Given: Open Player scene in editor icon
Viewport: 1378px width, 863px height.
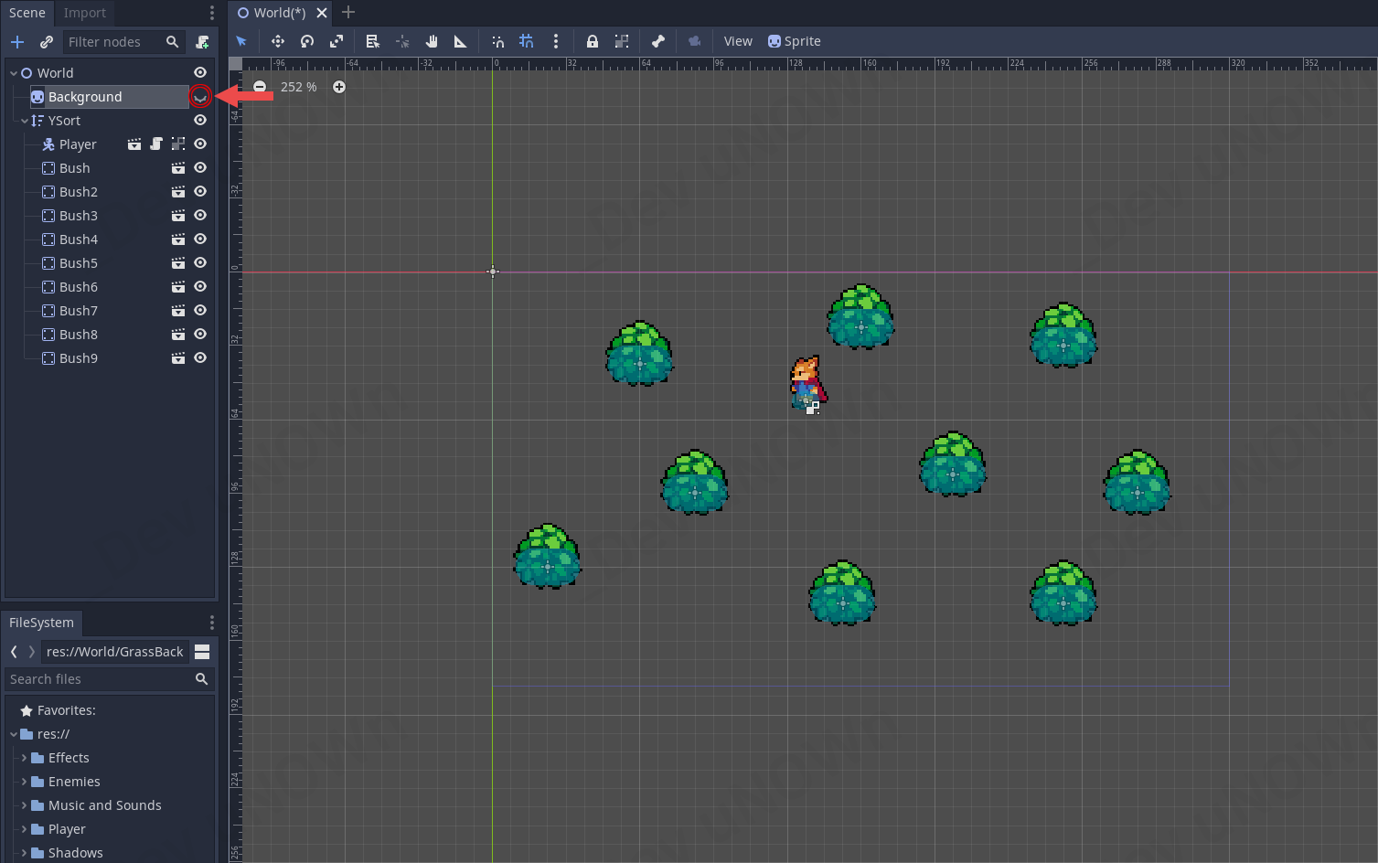Looking at the screenshot, I should [x=134, y=144].
